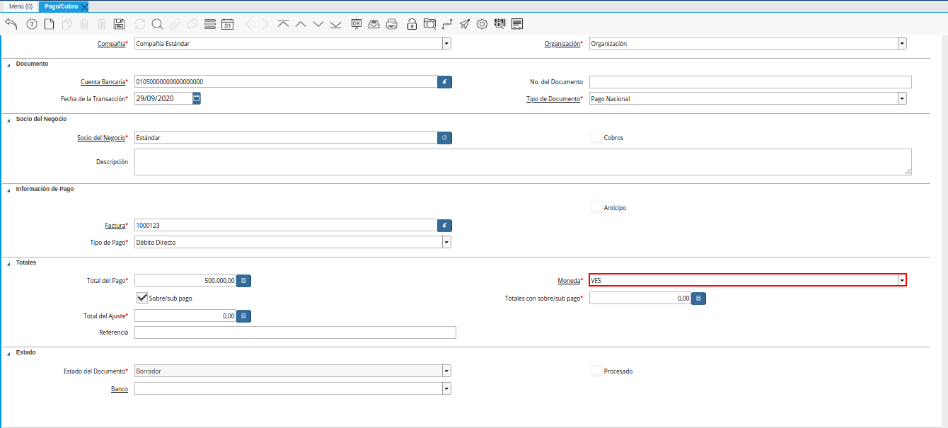
Task: Open calculator next to Total del Pago
Action: tap(243, 281)
